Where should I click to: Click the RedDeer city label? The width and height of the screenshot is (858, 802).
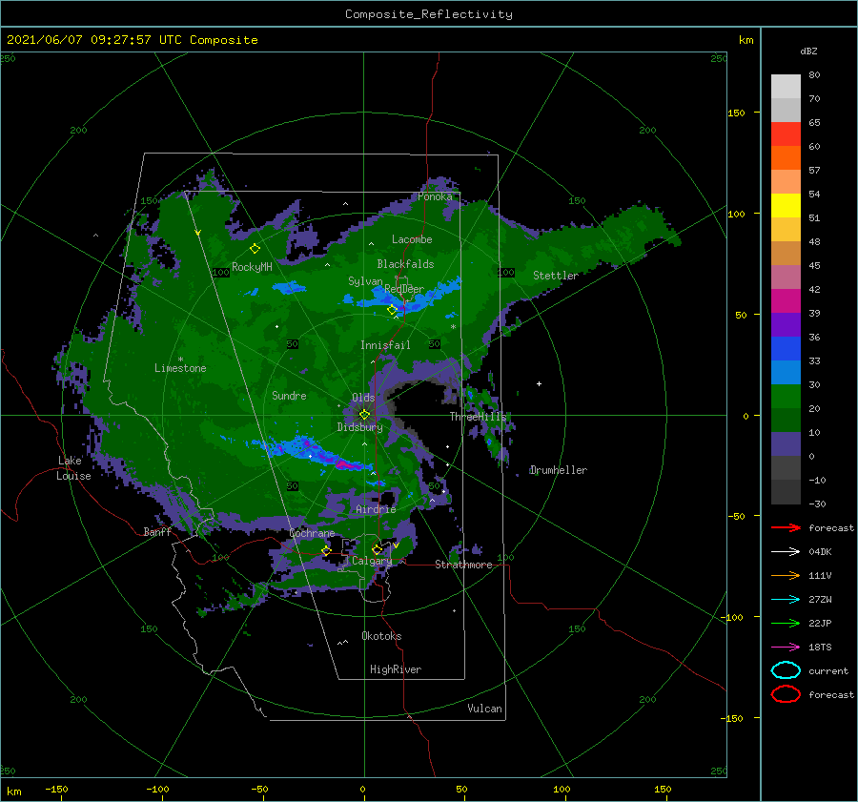tap(404, 289)
